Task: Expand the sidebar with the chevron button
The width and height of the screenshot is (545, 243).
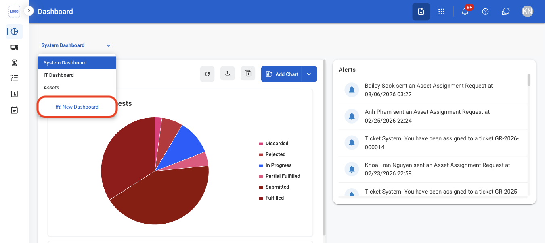Action: [29, 11]
